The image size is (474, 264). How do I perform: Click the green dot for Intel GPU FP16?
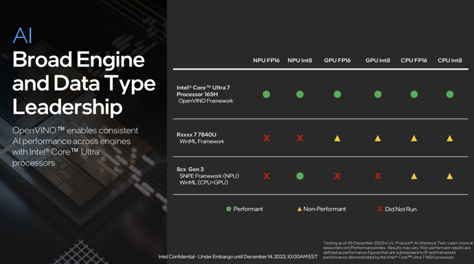[338, 94]
